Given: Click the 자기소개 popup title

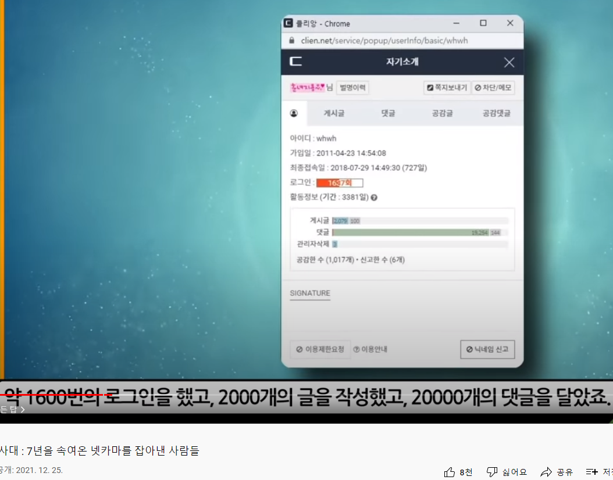Looking at the screenshot, I should pyautogui.click(x=402, y=62).
